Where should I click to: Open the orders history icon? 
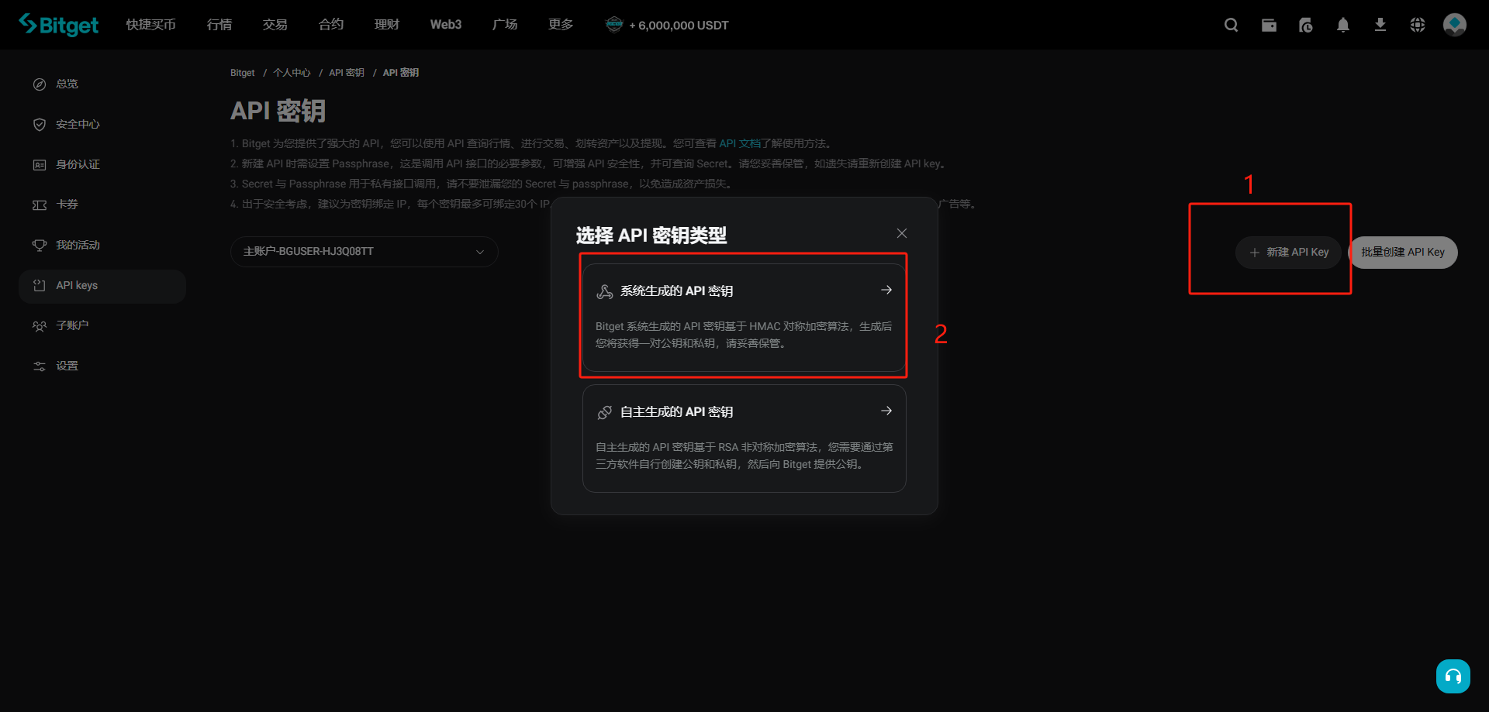(1306, 25)
